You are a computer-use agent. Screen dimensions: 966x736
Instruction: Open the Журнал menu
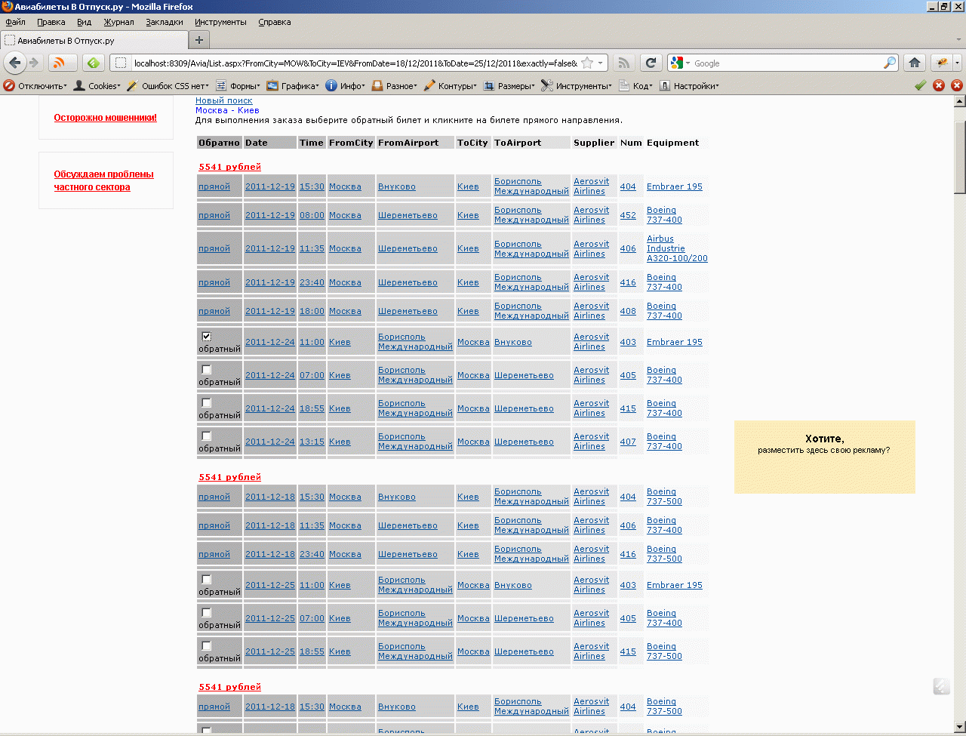(118, 22)
